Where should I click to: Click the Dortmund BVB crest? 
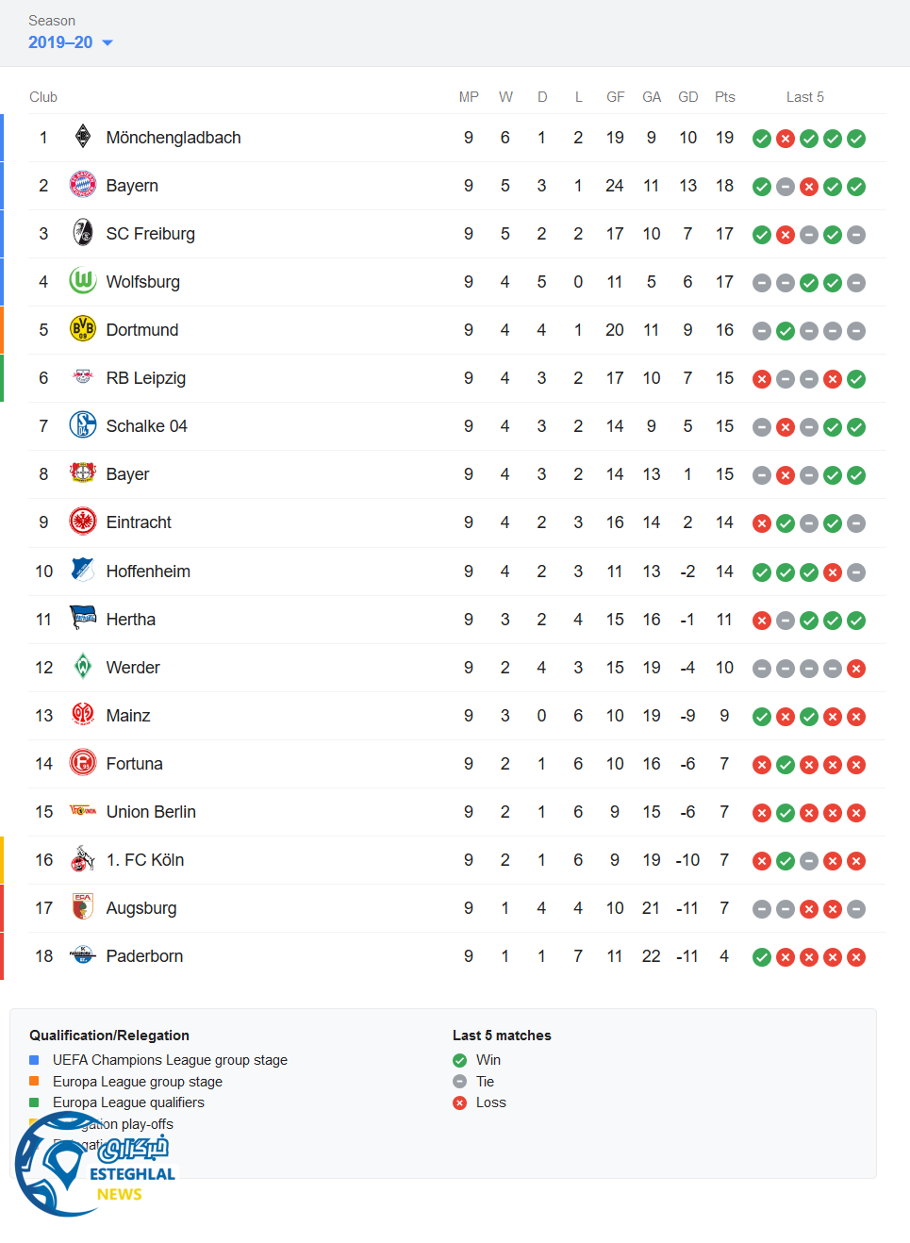point(83,329)
